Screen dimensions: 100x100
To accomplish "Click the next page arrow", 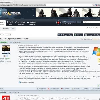I will [x=10, y=34].
